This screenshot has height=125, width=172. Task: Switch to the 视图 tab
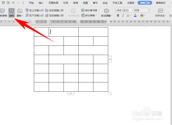click(85, 3)
